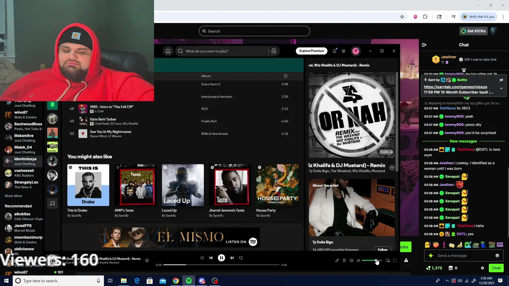The height and width of the screenshot is (286, 509).
Task: Open Spotify from Windows taskbar
Action: click(x=189, y=281)
